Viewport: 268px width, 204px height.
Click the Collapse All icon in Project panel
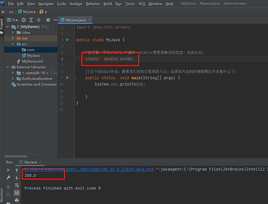coord(39,20)
